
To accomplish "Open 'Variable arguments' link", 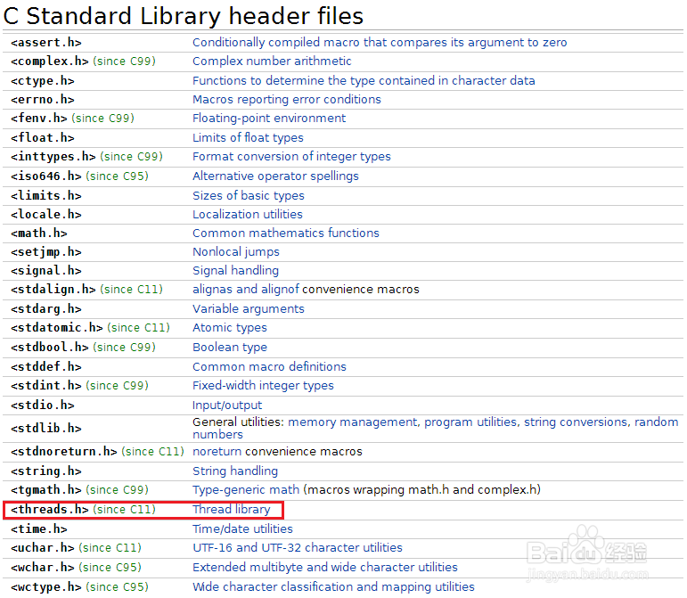I will 248,309.
